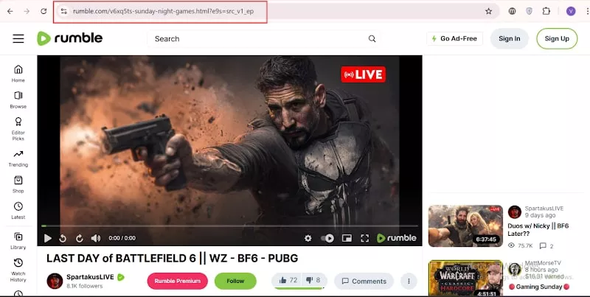Click the video title LAST DAY of BATTLEFIELD 6
Image resolution: width=590 pixels, height=297 pixels.
[173, 258]
